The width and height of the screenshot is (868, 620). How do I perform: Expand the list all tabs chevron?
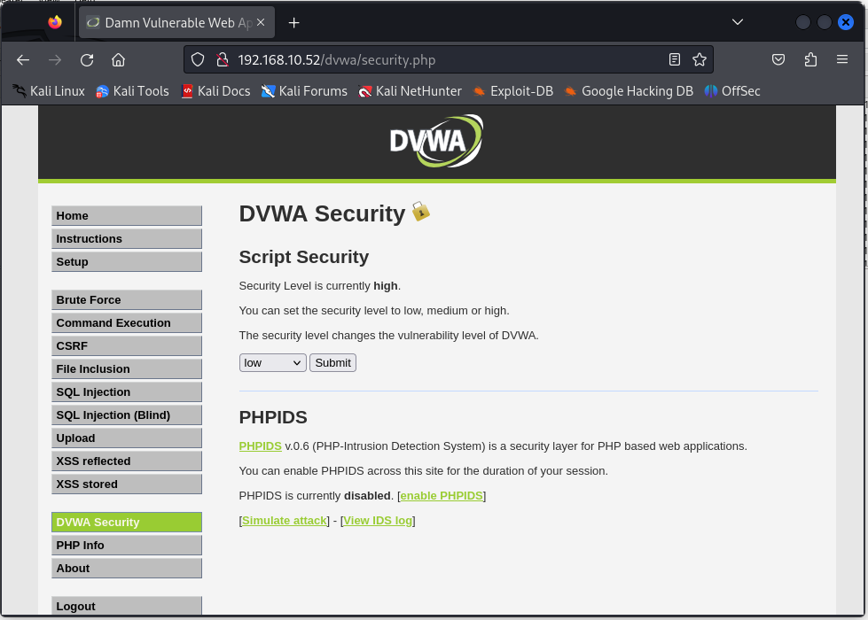coord(738,22)
